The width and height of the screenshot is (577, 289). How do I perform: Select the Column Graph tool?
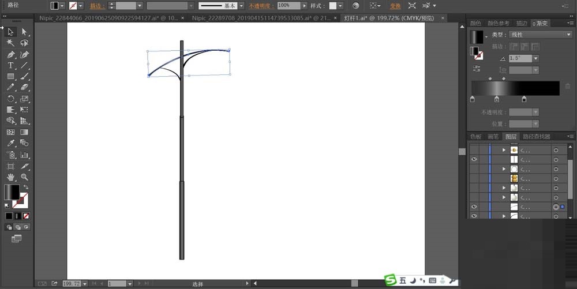24,155
